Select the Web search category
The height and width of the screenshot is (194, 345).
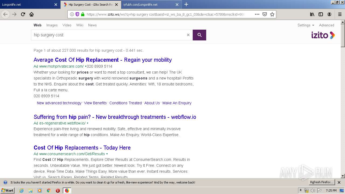click(x=37, y=25)
